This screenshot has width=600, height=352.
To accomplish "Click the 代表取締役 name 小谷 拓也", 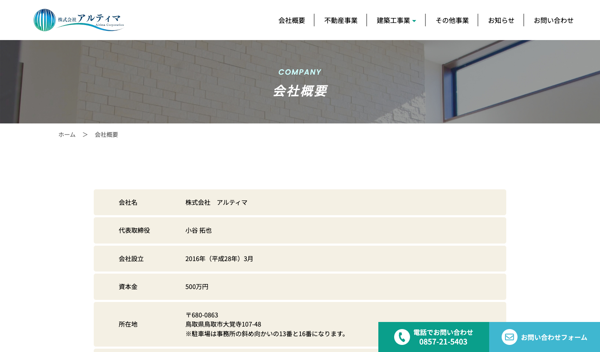I will (x=198, y=230).
